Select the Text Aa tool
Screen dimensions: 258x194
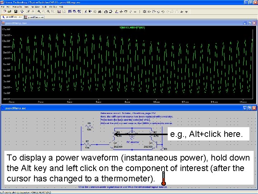(182, 11)
